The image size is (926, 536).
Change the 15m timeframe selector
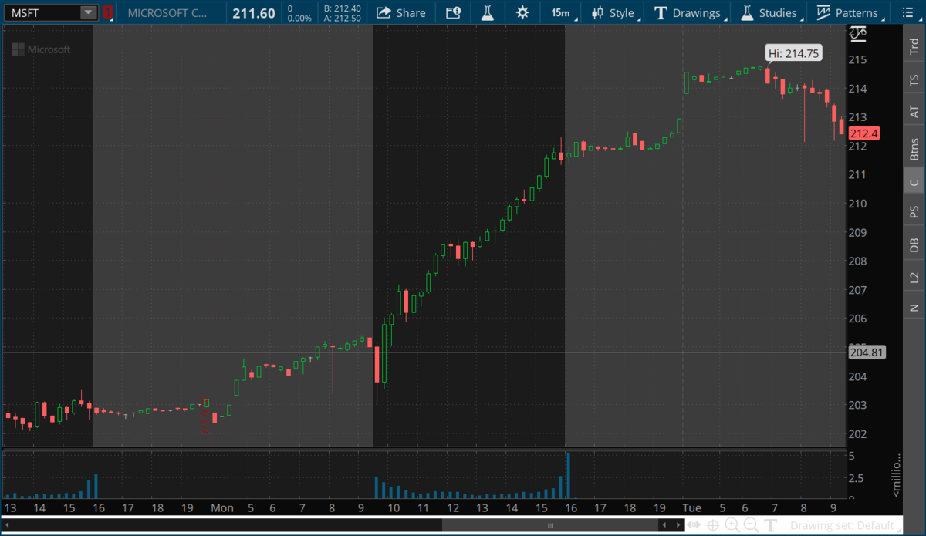561,12
